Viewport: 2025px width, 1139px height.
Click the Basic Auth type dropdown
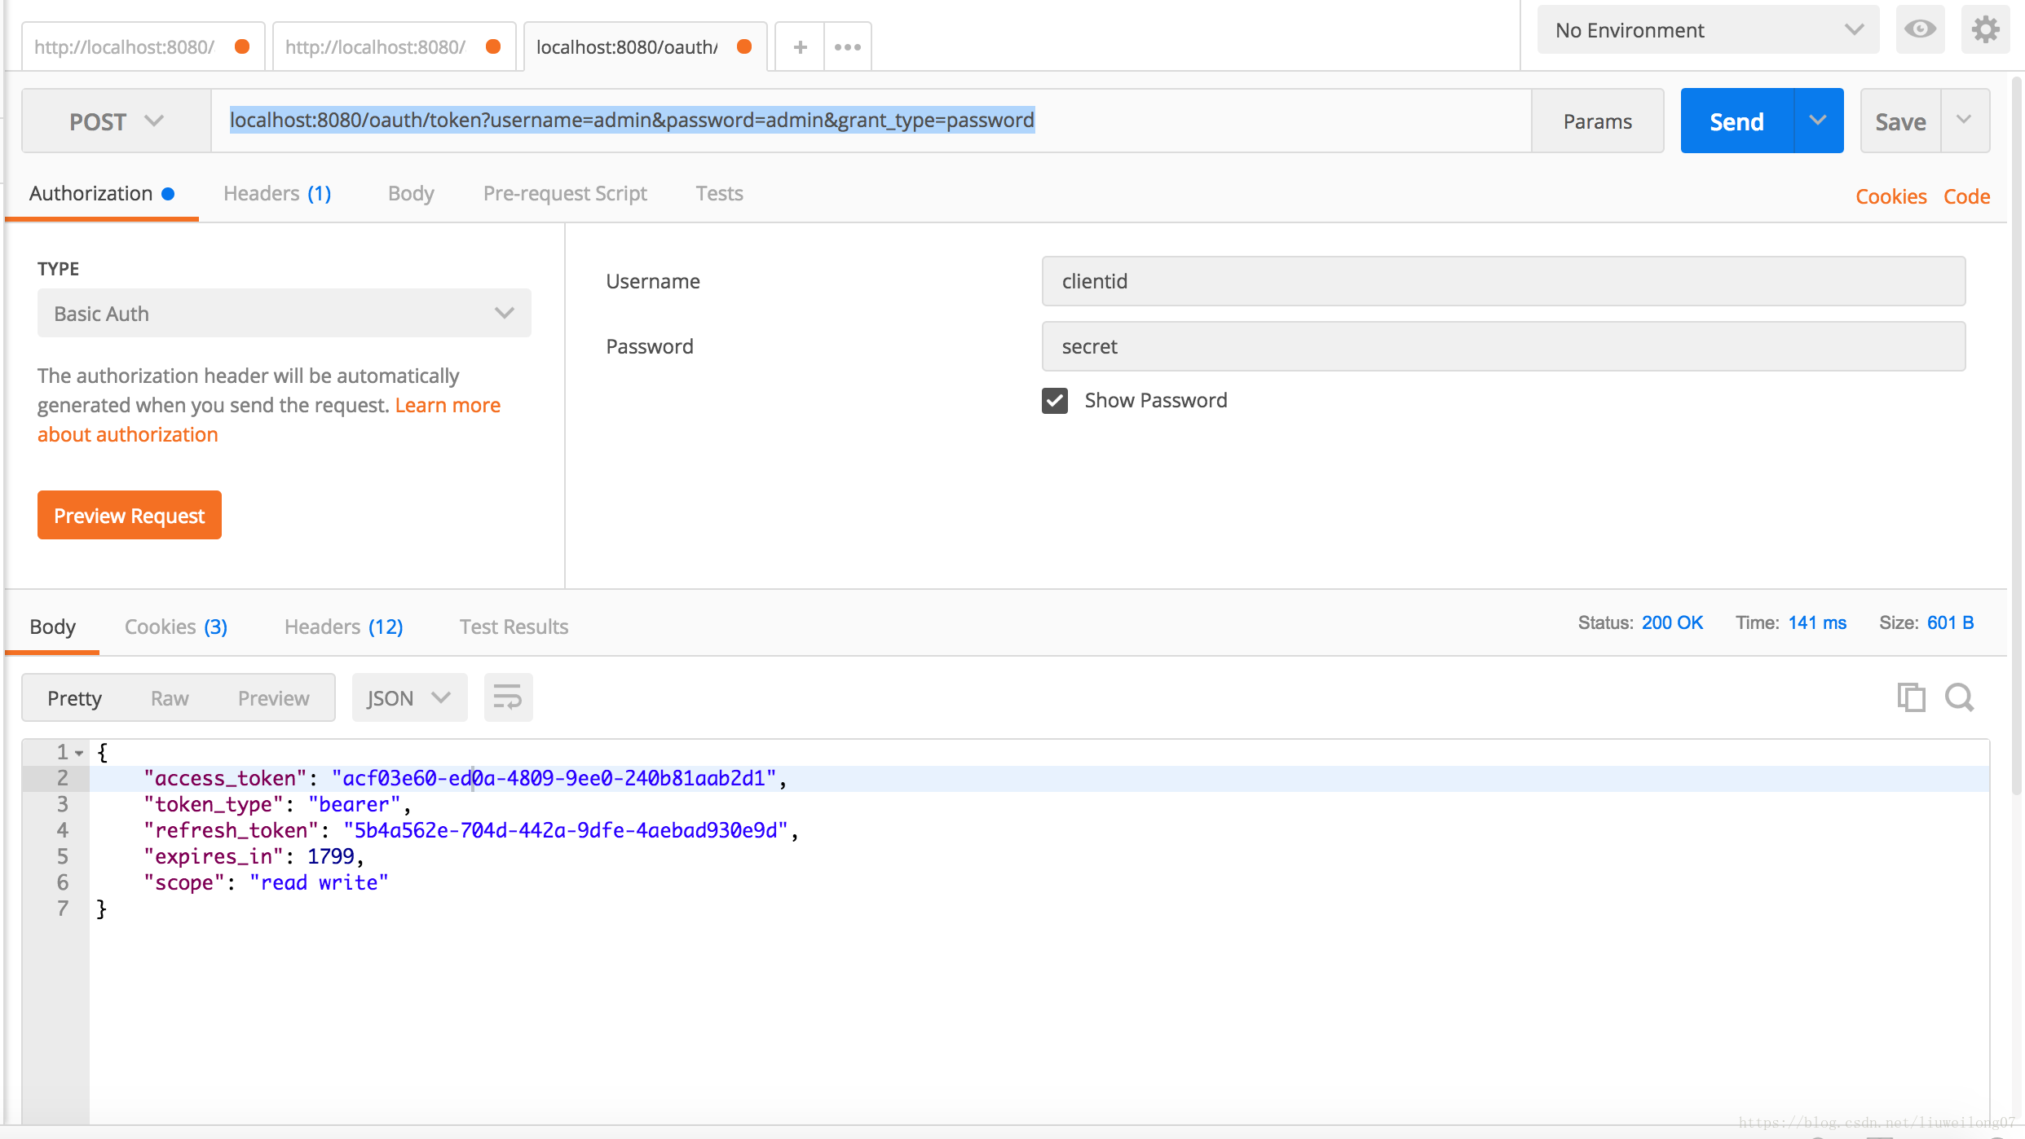pos(284,313)
